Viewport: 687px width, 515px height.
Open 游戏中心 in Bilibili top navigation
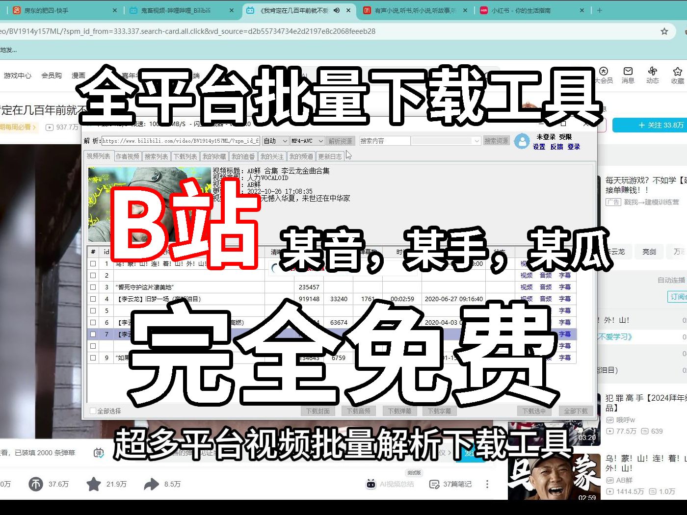click(x=18, y=76)
